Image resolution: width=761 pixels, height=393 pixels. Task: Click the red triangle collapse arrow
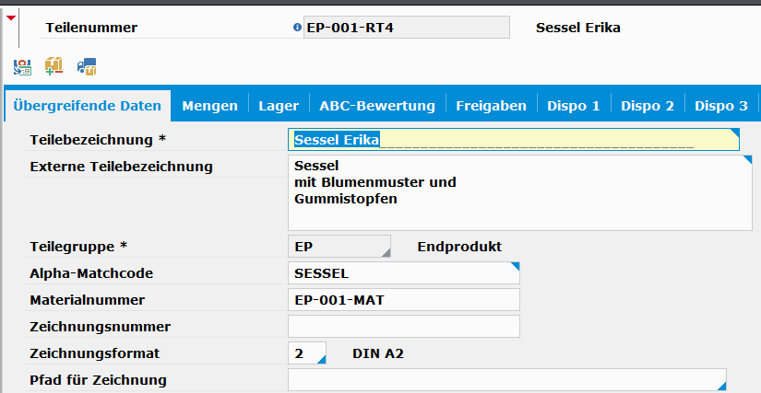(11, 17)
